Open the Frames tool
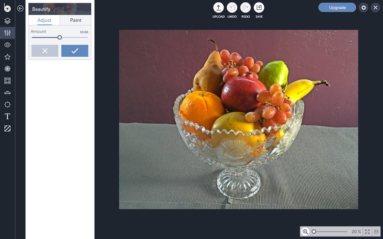 (7, 81)
